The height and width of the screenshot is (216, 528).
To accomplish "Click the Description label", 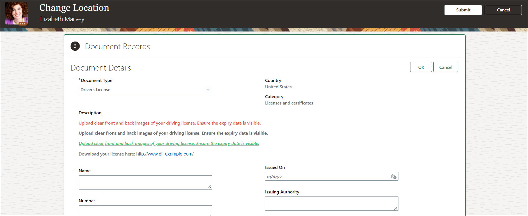I will pyautogui.click(x=90, y=113).
